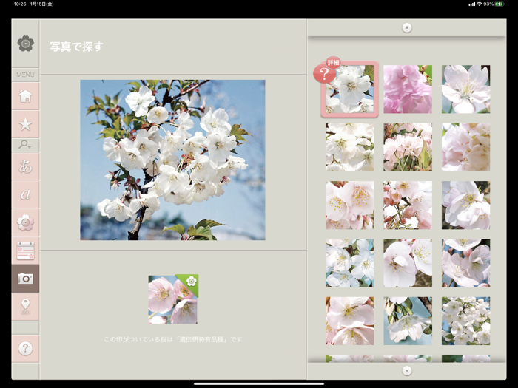Open the map location pin icon
This screenshot has width=518, height=388.
tap(25, 307)
